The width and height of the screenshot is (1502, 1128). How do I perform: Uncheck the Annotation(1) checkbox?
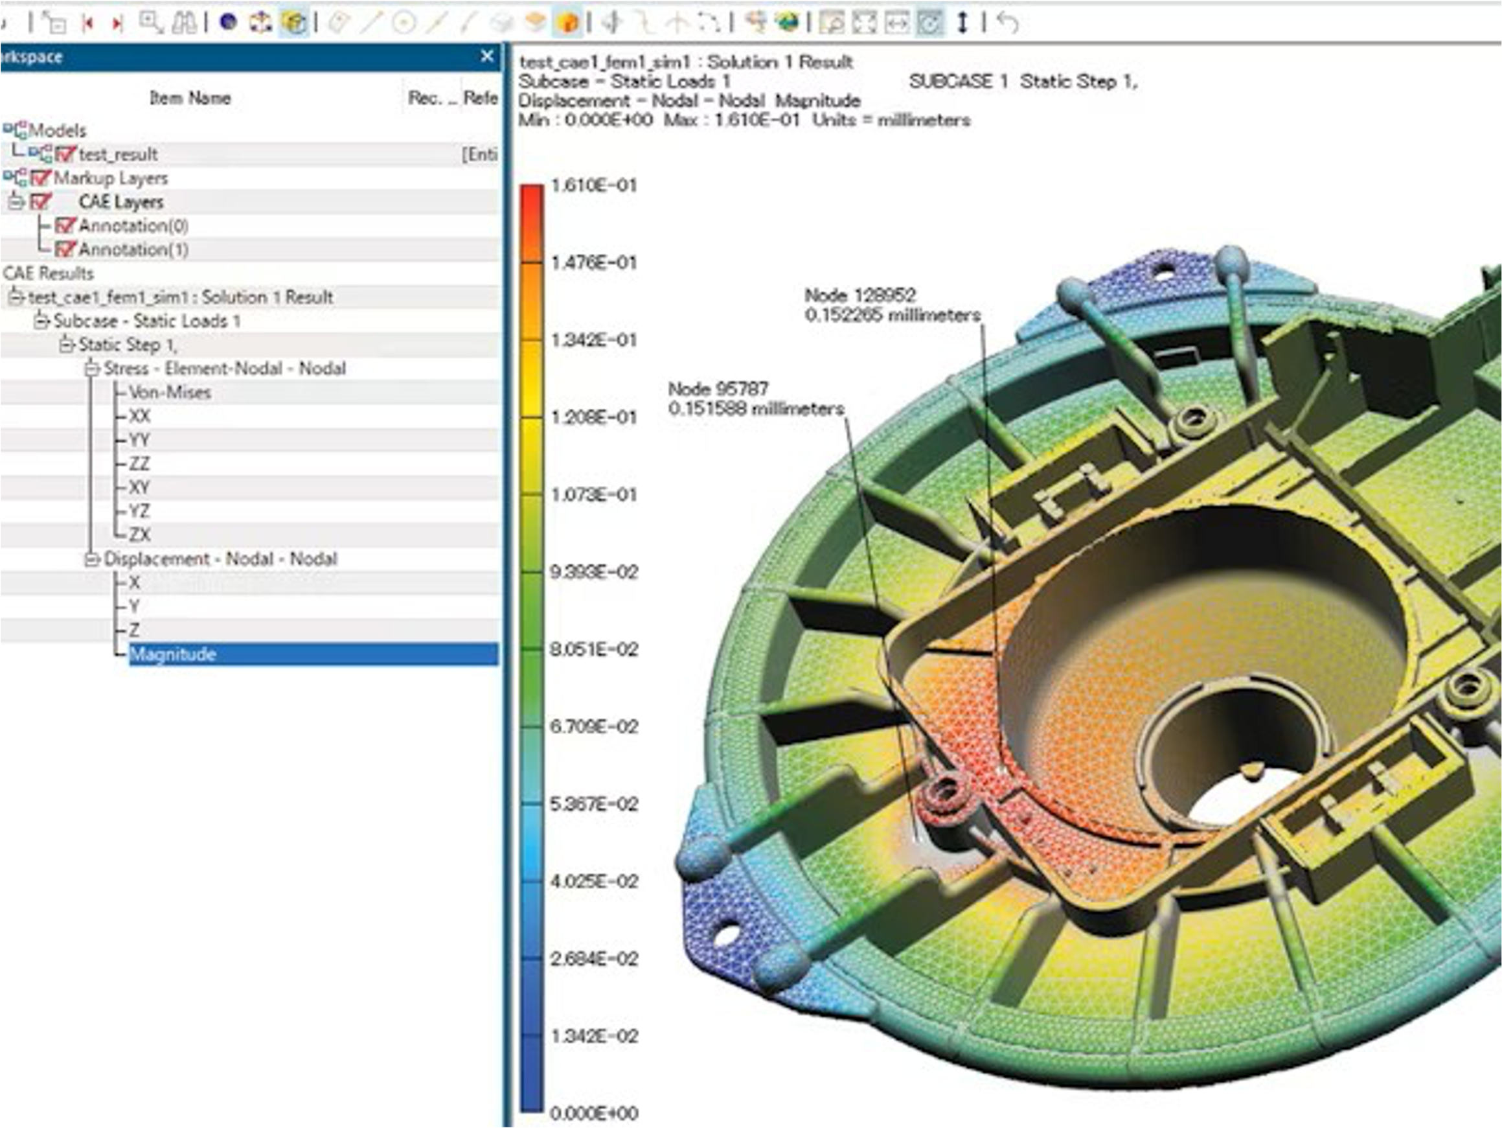[x=65, y=249]
